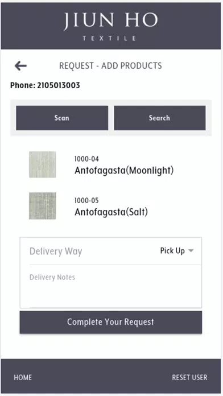Go back using the left arrow icon
This screenshot has width=223, height=396.
[20, 66]
